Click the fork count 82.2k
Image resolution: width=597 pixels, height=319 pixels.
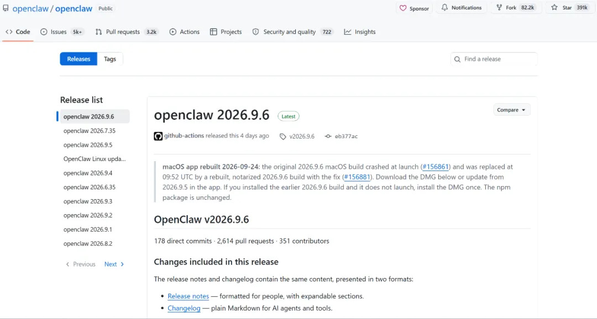point(528,8)
